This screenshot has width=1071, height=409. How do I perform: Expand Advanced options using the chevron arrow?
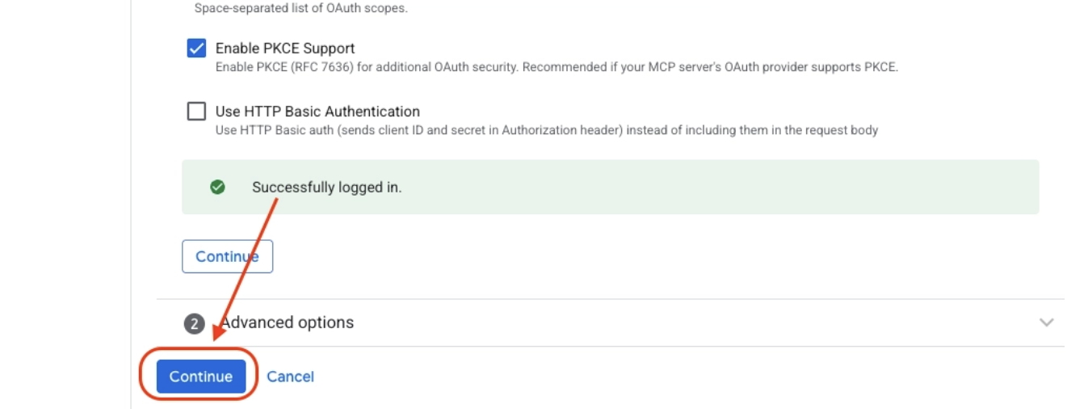coord(1047,323)
